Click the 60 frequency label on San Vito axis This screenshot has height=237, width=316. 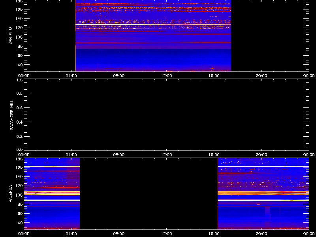click(20, 56)
